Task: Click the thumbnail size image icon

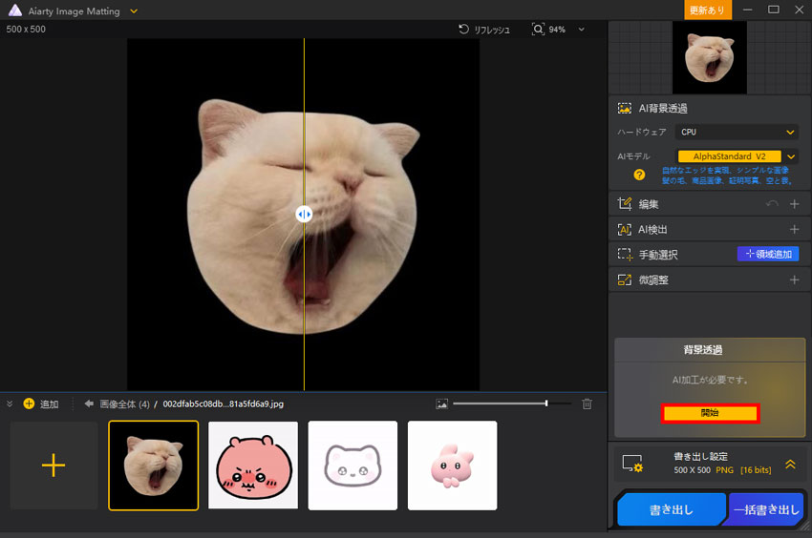Action: point(441,404)
